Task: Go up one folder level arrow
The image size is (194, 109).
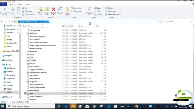Action: (x=12, y=21)
